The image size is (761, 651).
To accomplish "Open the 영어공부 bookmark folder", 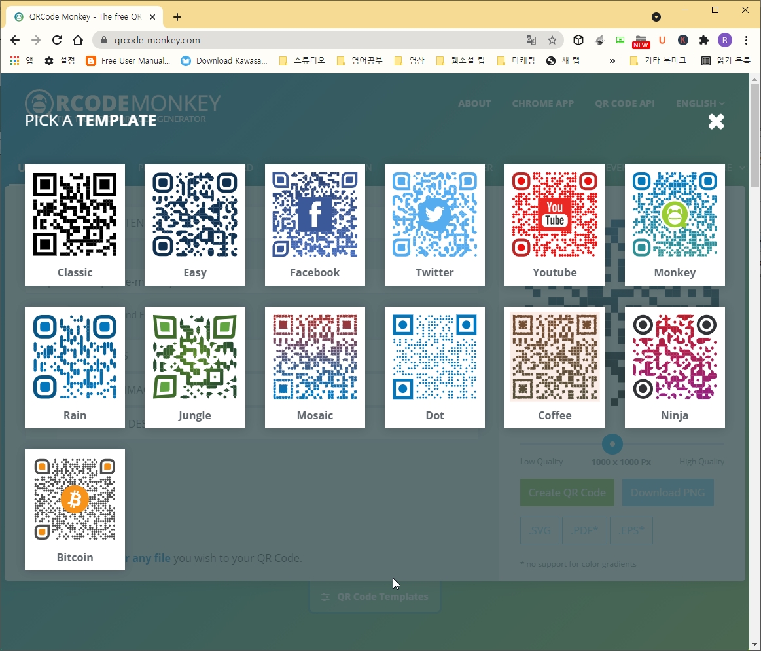I will [360, 61].
